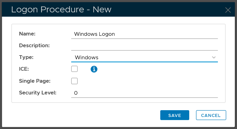Click the Security Level label

point(38,92)
